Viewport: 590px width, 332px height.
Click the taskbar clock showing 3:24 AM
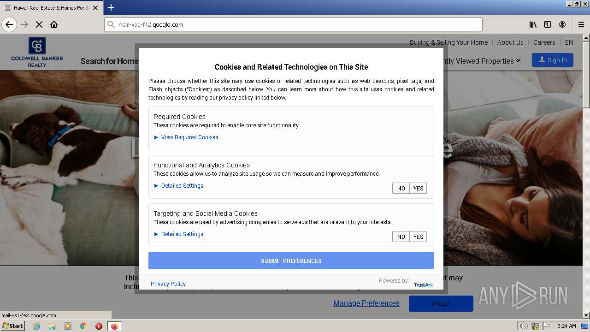tap(566, 326)
